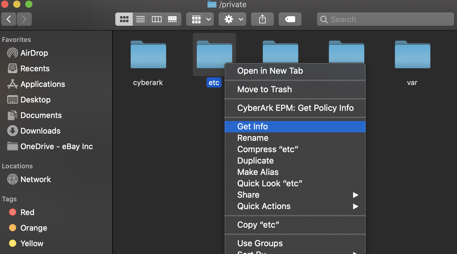Choose Compress "etc"
The width and height of the screenshot is (457, 254).
pyautogui.click(x=295, y=149)
